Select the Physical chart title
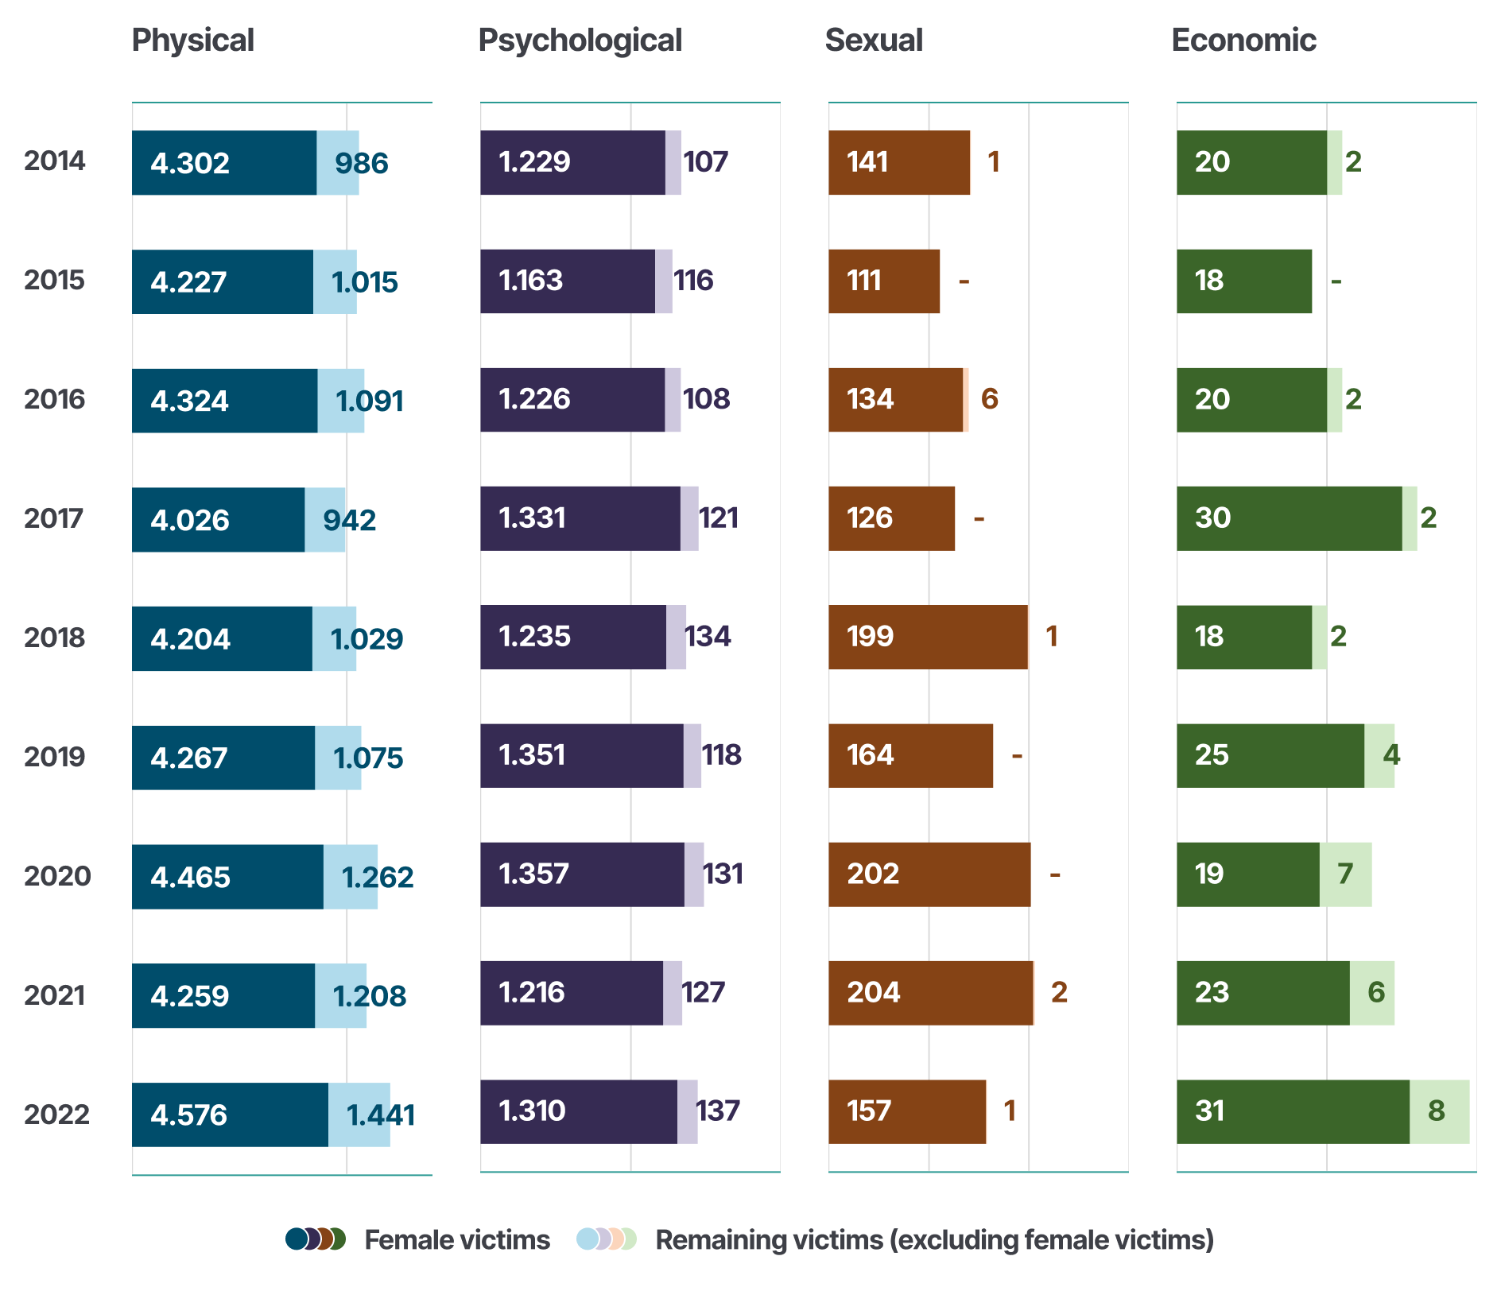1501x1291 pixels. 192,41
